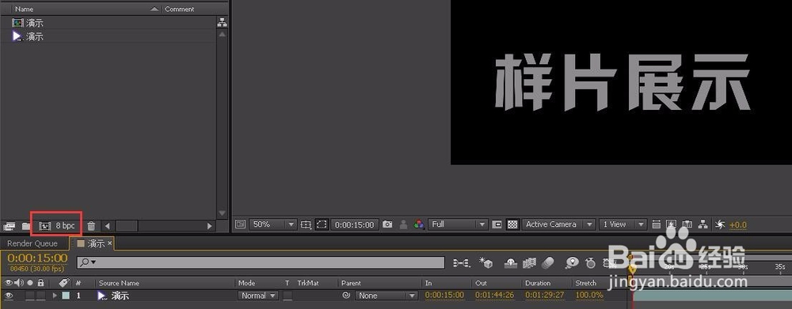This screenshot has width=792, height=309.
Task: Open the Timeline button in viewer footer
Action: point(687,224)
